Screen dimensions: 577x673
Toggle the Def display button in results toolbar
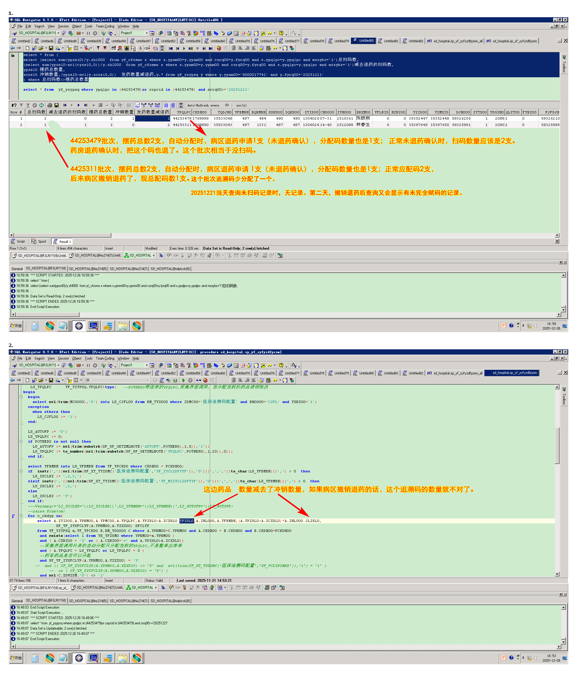click(137, 105)
